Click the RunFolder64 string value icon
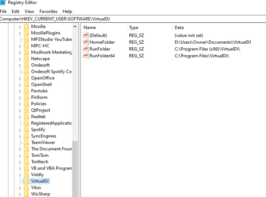The image size is (266, 197). (x=86, y=56)
